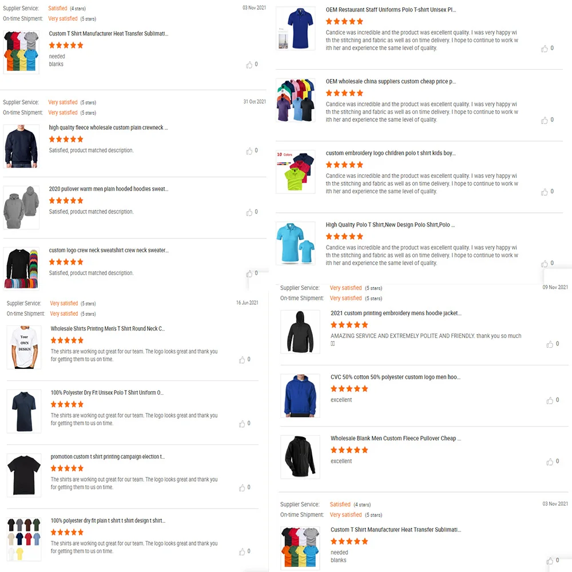Click thumbs-up on Dry Fit Unisex Polo review
Screen dimensions: 572x572
pyautogui.click(x=242, y=424)
